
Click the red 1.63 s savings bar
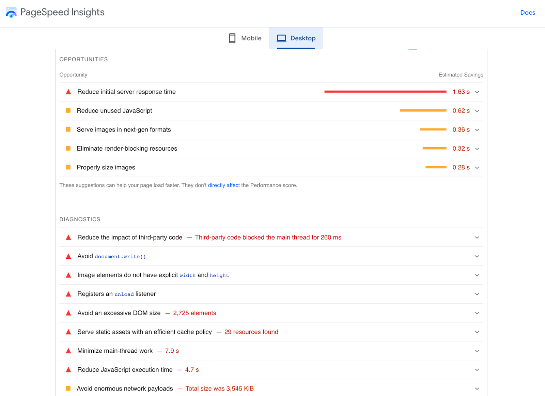coord(385,92)
